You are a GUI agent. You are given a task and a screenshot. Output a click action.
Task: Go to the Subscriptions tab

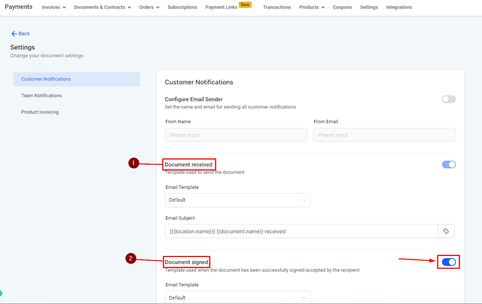pos(182,7)
